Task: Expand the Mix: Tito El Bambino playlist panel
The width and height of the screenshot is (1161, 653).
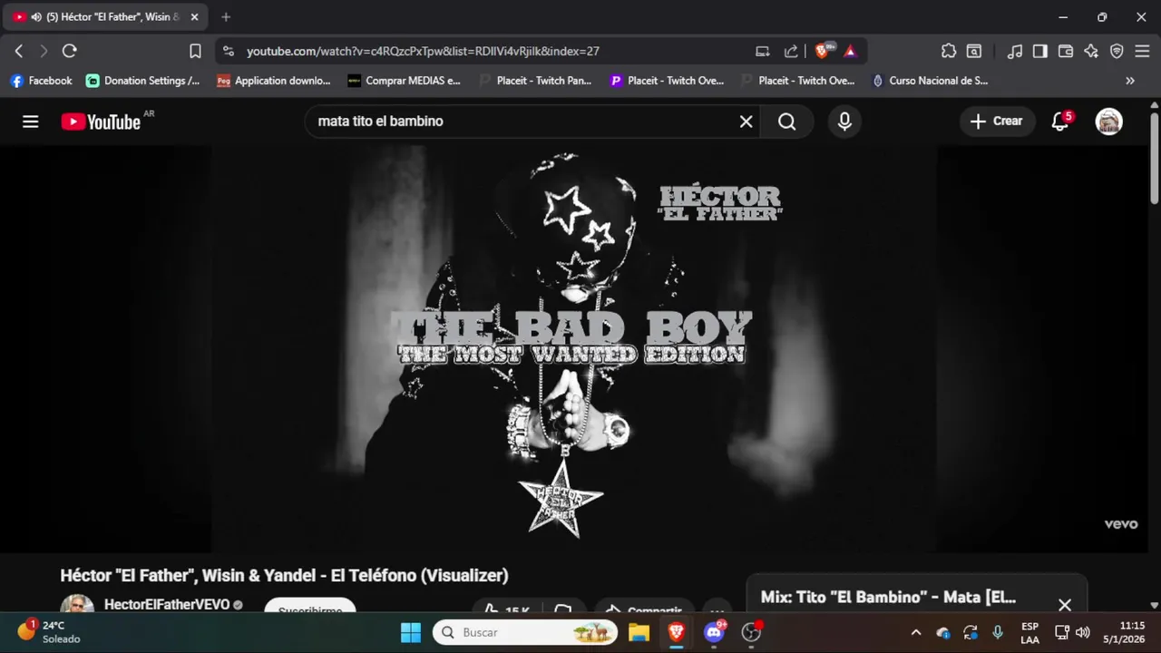Action: 888,598
